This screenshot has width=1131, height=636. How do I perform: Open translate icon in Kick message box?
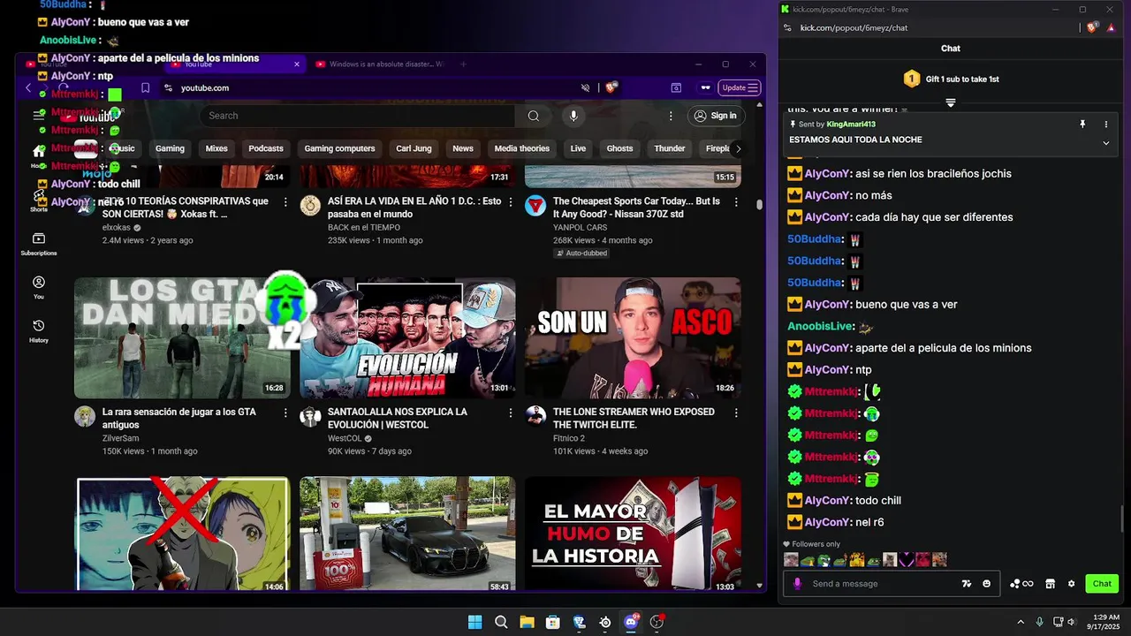(x=966, y=584)
